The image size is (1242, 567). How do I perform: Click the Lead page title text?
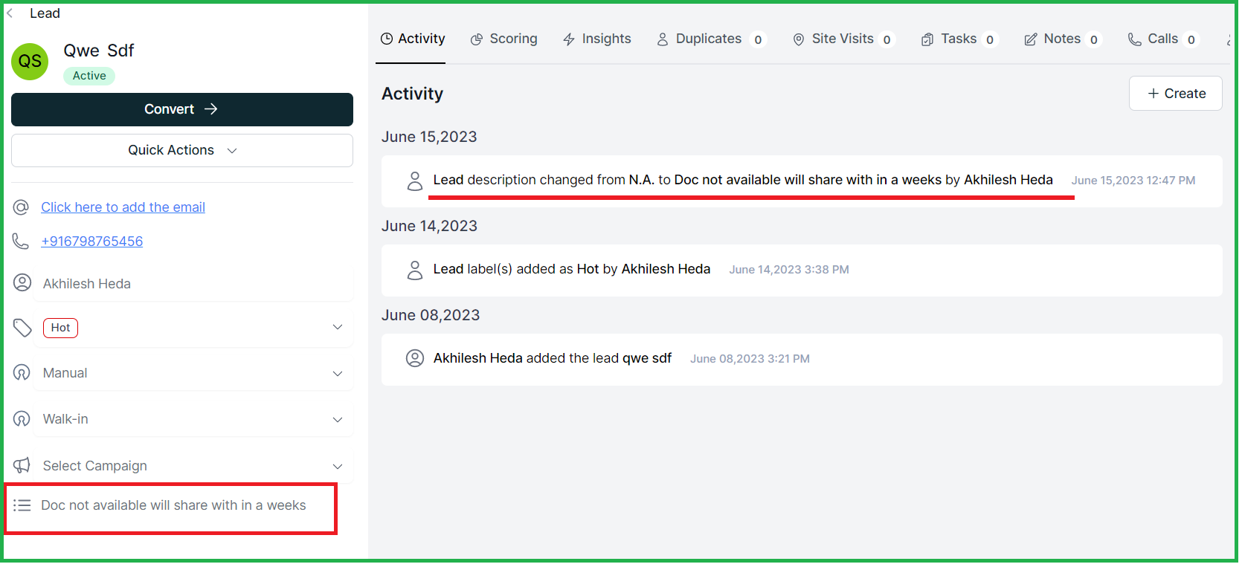tap(45, 13)
